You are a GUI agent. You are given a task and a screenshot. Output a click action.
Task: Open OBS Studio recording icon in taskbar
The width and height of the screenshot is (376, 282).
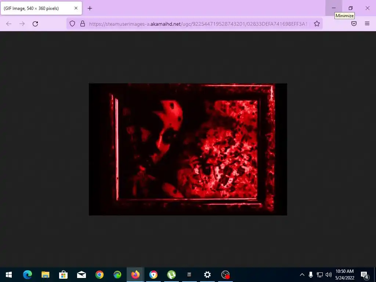pos(225,275)
